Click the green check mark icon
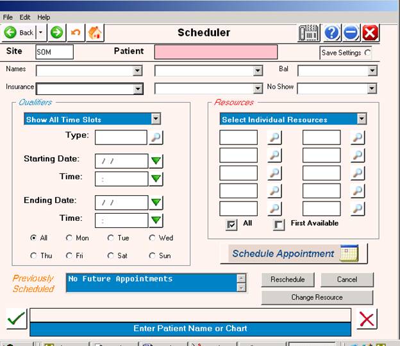The width and height of the screenshot is (400, 346). click(x=16, y=318)
